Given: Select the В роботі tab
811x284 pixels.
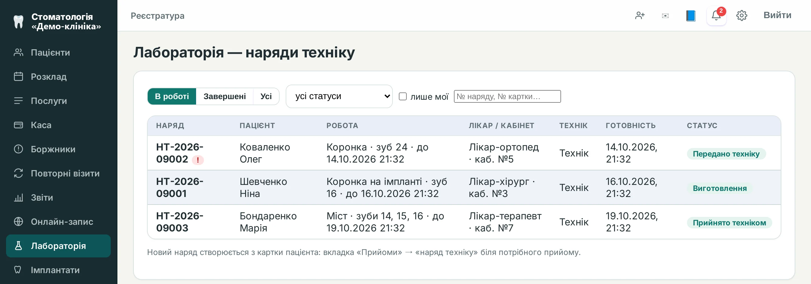Looking at the screenshot, I should 172,96.
